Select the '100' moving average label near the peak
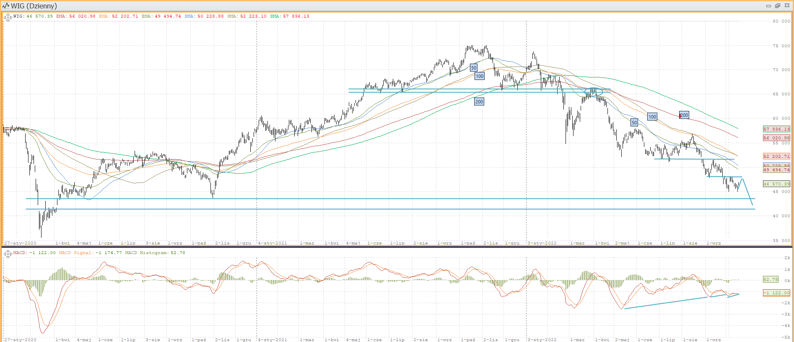Image resolution: width=794 pixels, height=342 pixels. (x=480, y=76)
